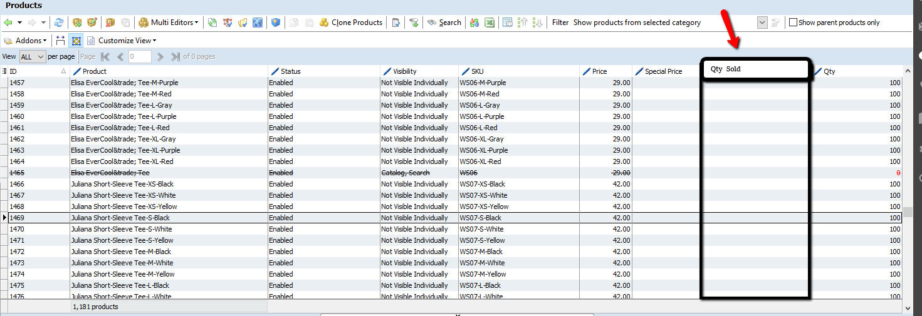Click the Clone Products button
Image resolution: width=922 pixels, height=316 pixels.
pos(350,23)
